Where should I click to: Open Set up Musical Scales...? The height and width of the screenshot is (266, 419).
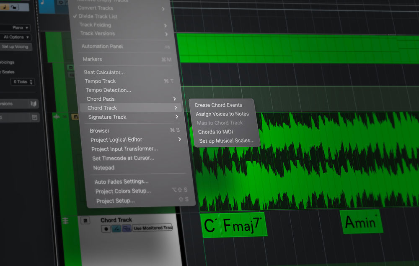227,141
